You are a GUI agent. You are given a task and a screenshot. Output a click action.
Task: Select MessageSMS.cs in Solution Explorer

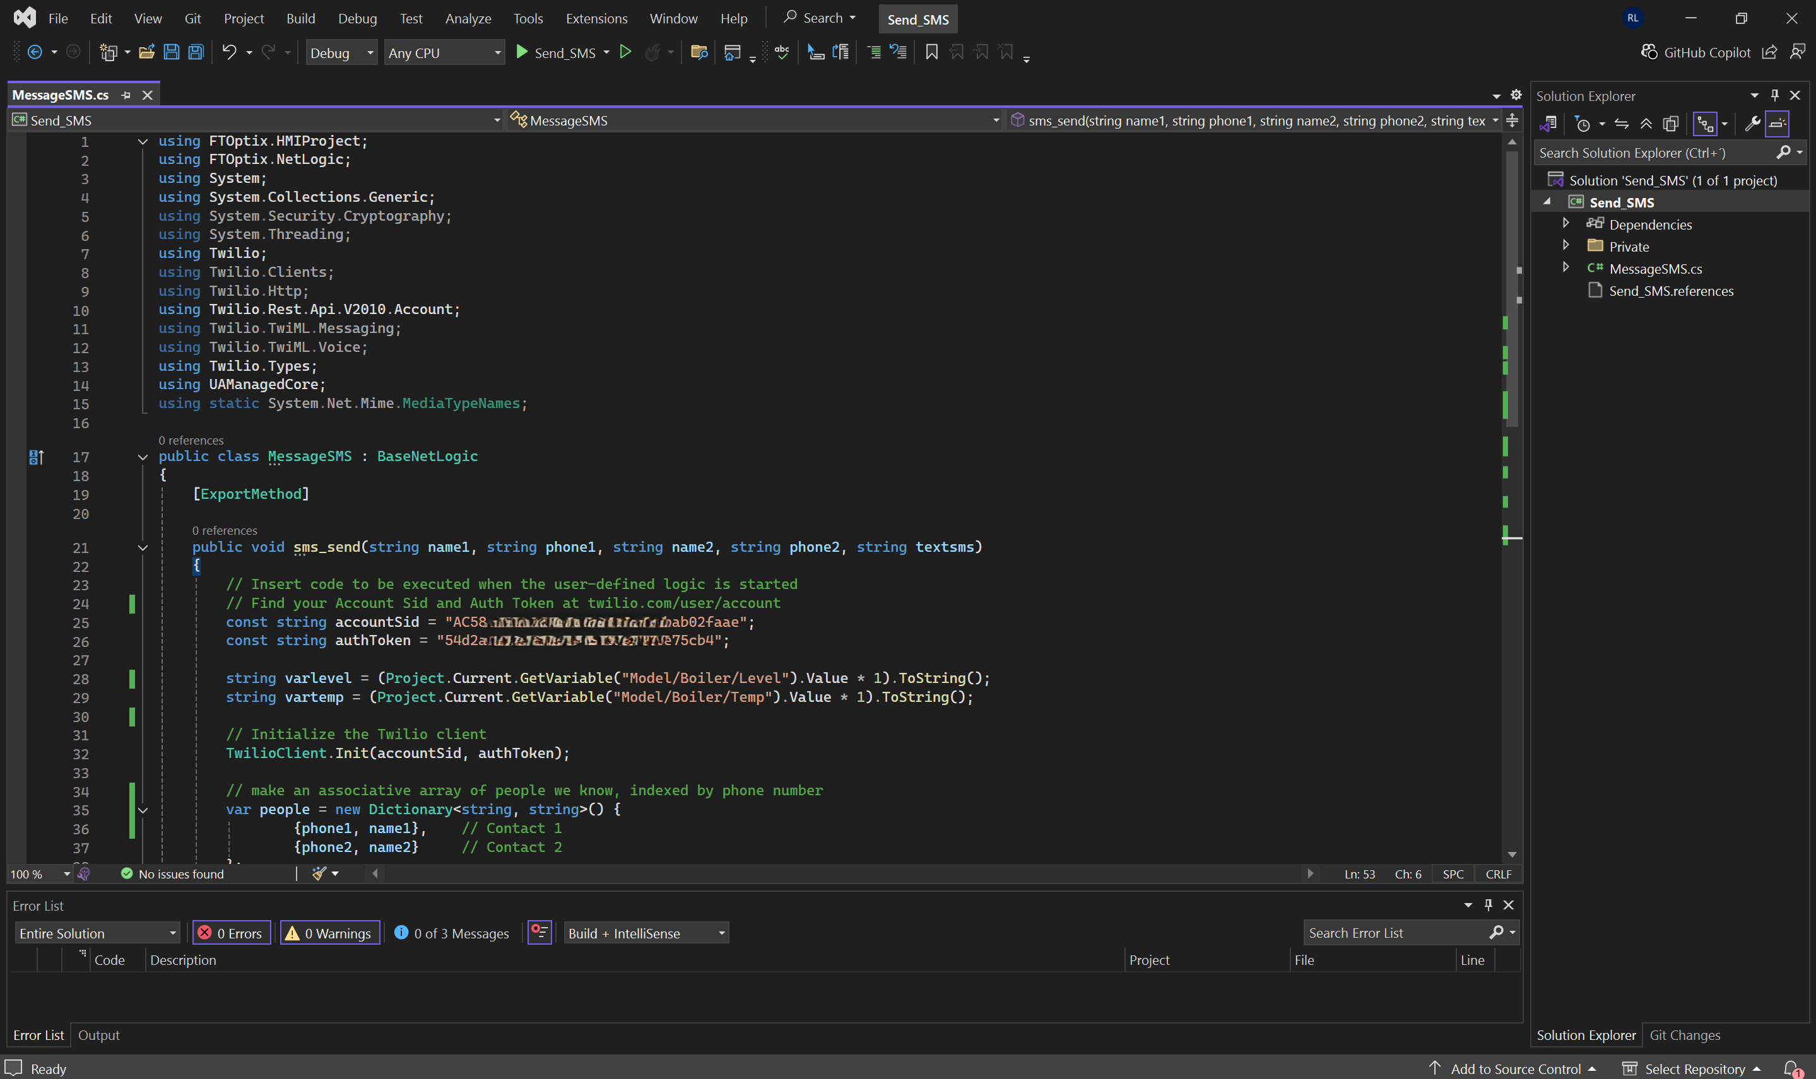point(1655,268)
